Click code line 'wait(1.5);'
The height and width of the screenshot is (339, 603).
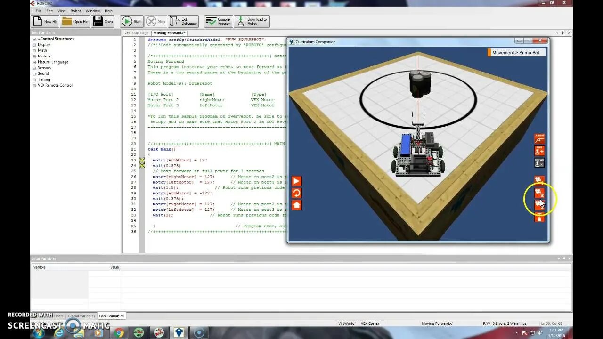(x=164, y=187)
